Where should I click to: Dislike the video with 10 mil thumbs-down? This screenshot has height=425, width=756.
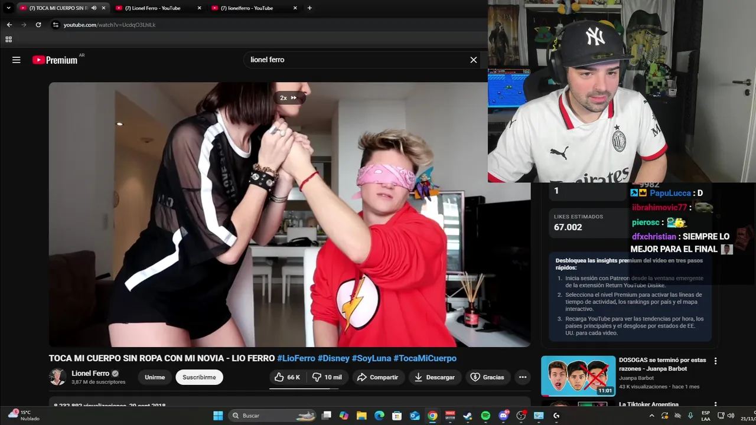pyautogui.click(x=327, y=377)
